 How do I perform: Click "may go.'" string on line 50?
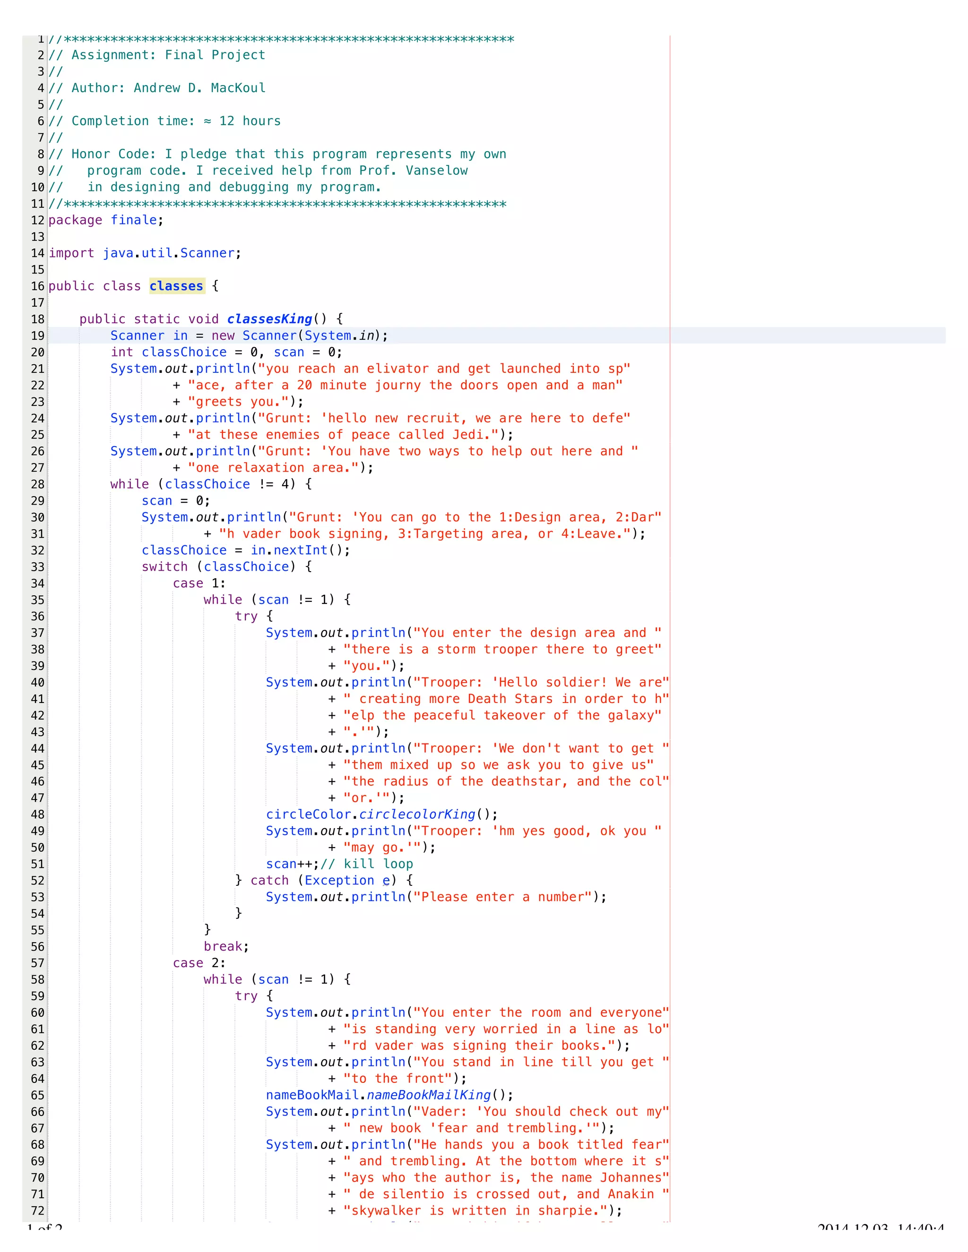382,848
